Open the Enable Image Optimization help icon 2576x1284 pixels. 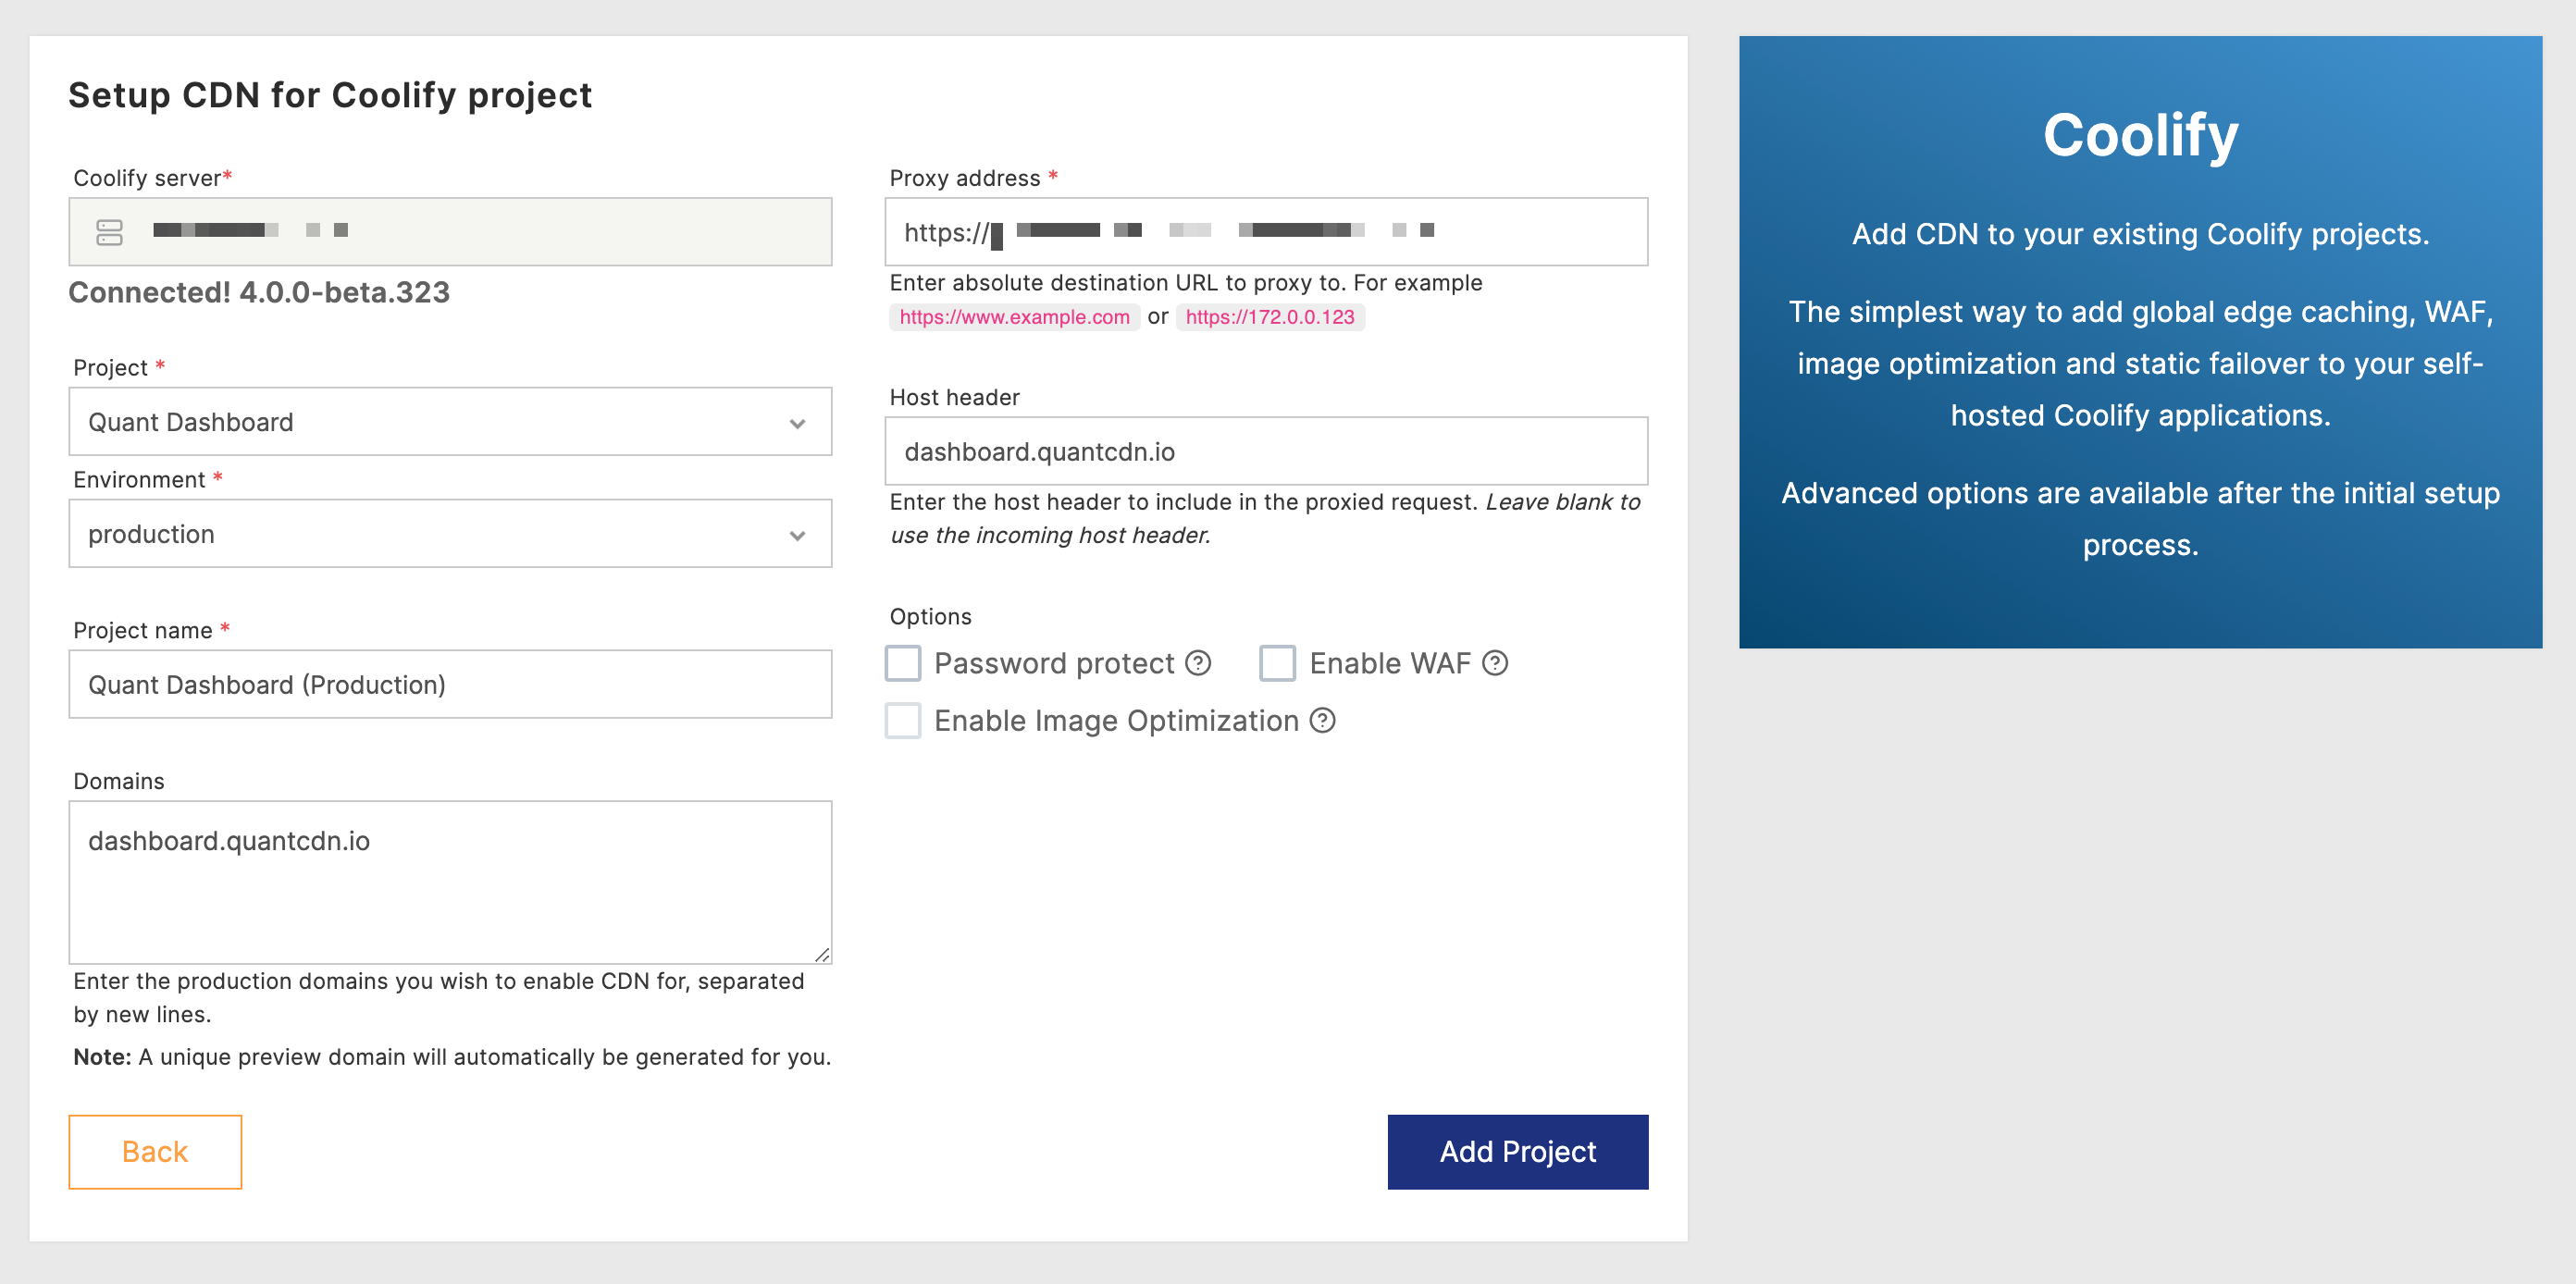[1323, 720]
